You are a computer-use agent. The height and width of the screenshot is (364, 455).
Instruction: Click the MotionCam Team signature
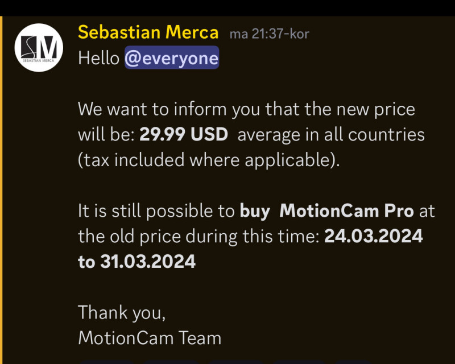click(x=150, y=338)
